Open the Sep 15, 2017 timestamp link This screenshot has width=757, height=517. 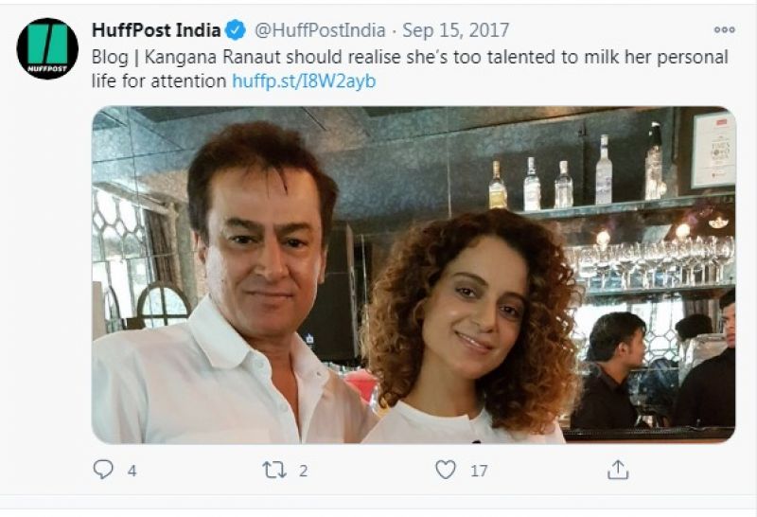pos(456,30)
